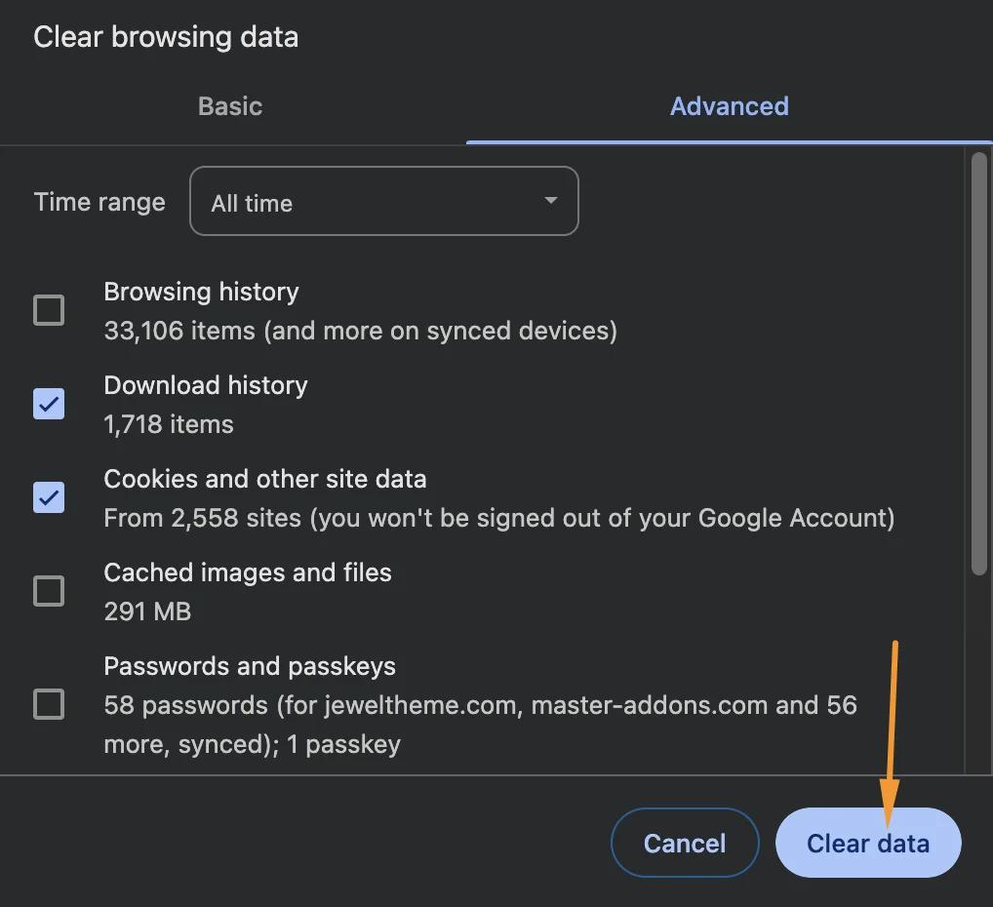
Task: Open the Time range dropdown showing All time
Action: coord(383,202)
